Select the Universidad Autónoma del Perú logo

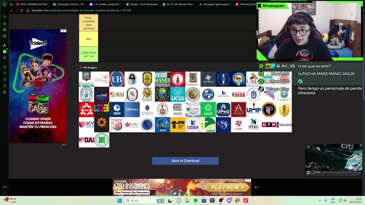click(x=102, y=79)
